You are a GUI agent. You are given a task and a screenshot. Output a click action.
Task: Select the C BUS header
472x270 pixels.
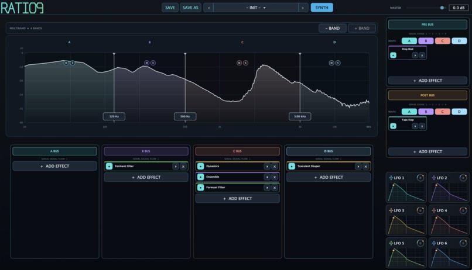point(237,151)
